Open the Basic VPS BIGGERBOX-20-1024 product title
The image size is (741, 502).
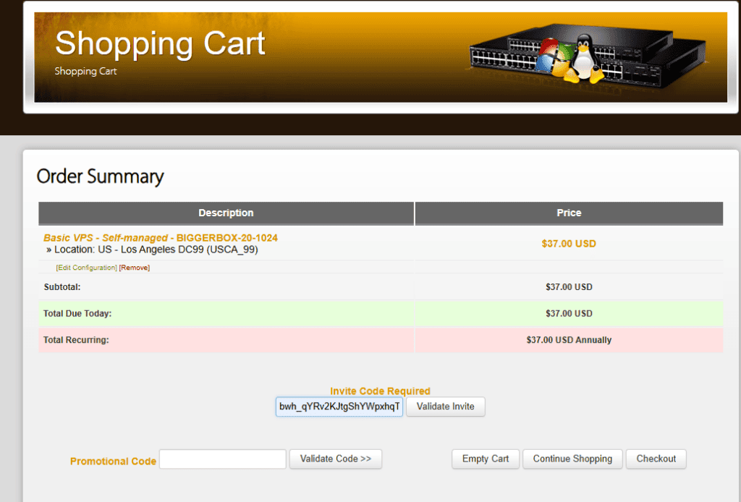pos(161,238)
